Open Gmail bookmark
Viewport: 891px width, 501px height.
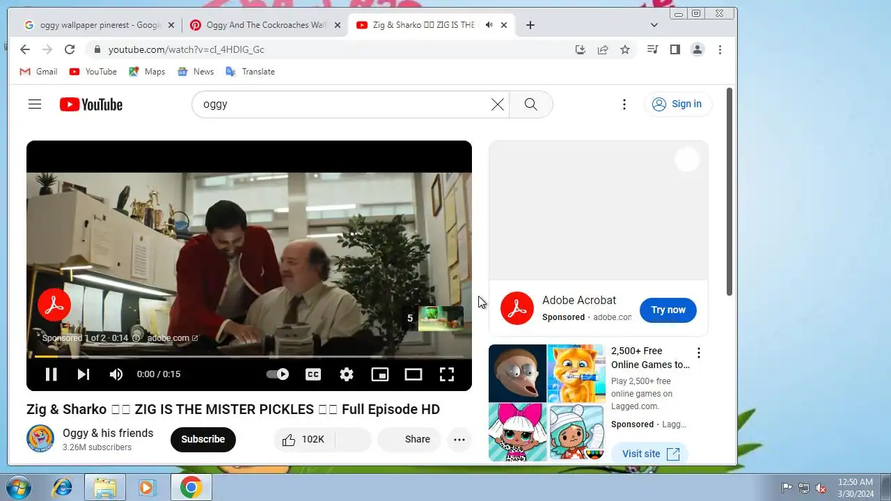point(38,72)
